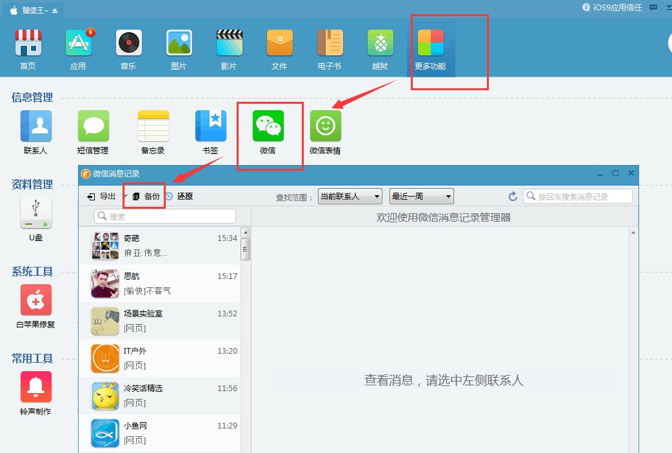This screenshot has height=453, width=672.
Task: Minimize the 微信消息记录 window
Action: click(x=600, y=174)
